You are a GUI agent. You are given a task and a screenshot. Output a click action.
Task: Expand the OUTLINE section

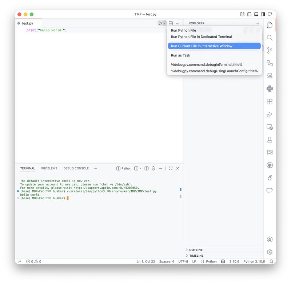click(224, 250)
